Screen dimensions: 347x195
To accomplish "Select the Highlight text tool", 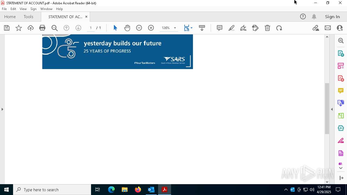I will tap(232, 28).
